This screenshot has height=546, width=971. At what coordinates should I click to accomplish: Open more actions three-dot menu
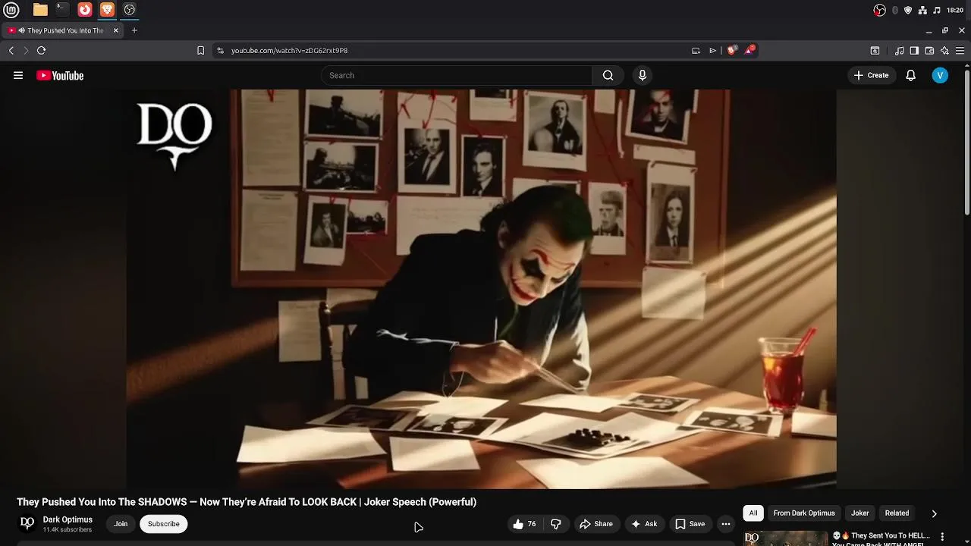point(726,524)
